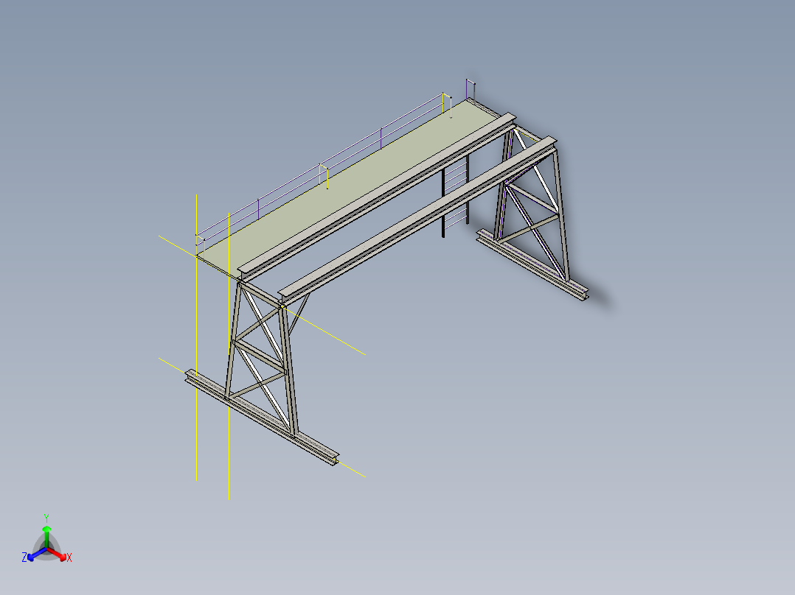Select the left base I-beam on the ground
This screenshot has height=595, width=795.
pyautogui.click(x=262, y=418)
